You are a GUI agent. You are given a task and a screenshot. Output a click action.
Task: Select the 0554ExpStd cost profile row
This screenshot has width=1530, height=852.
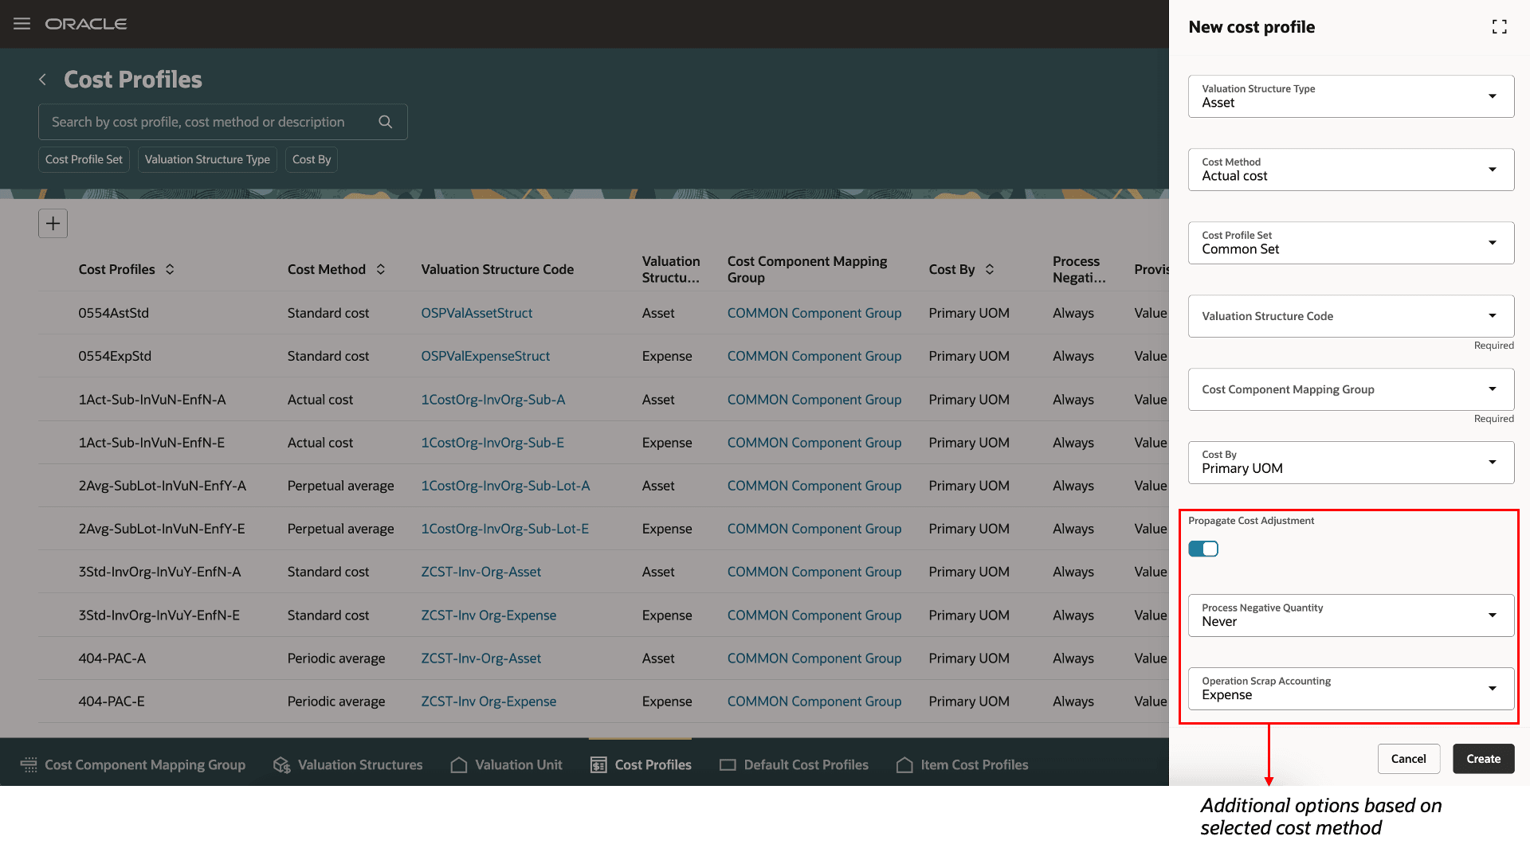click(603, 356)
